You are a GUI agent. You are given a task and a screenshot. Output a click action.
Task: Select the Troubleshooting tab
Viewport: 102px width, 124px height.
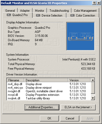(59, 11)
